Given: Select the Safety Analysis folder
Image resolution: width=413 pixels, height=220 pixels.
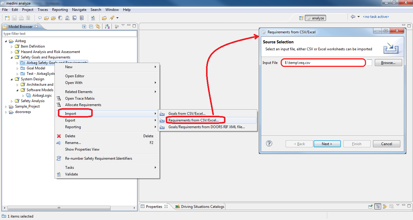Looking at the screenshot, I should 32,101.
